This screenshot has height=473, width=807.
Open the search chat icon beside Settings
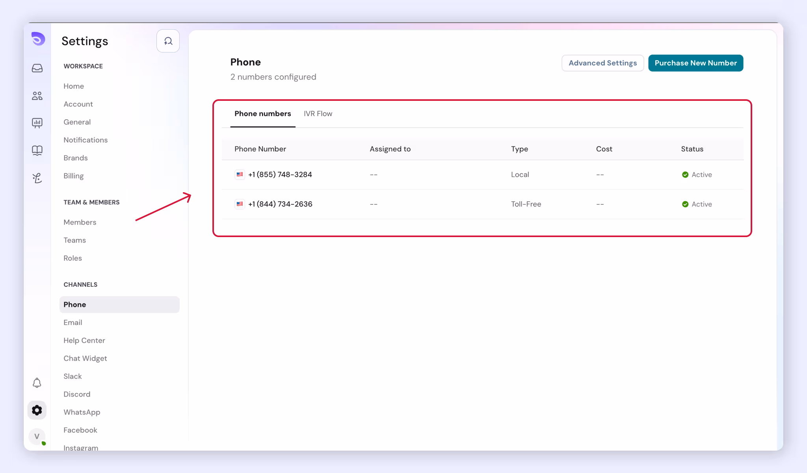(x=168, y=41)
